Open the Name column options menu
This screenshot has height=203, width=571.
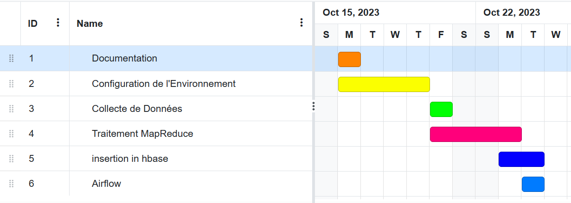(x=302, y=23)
